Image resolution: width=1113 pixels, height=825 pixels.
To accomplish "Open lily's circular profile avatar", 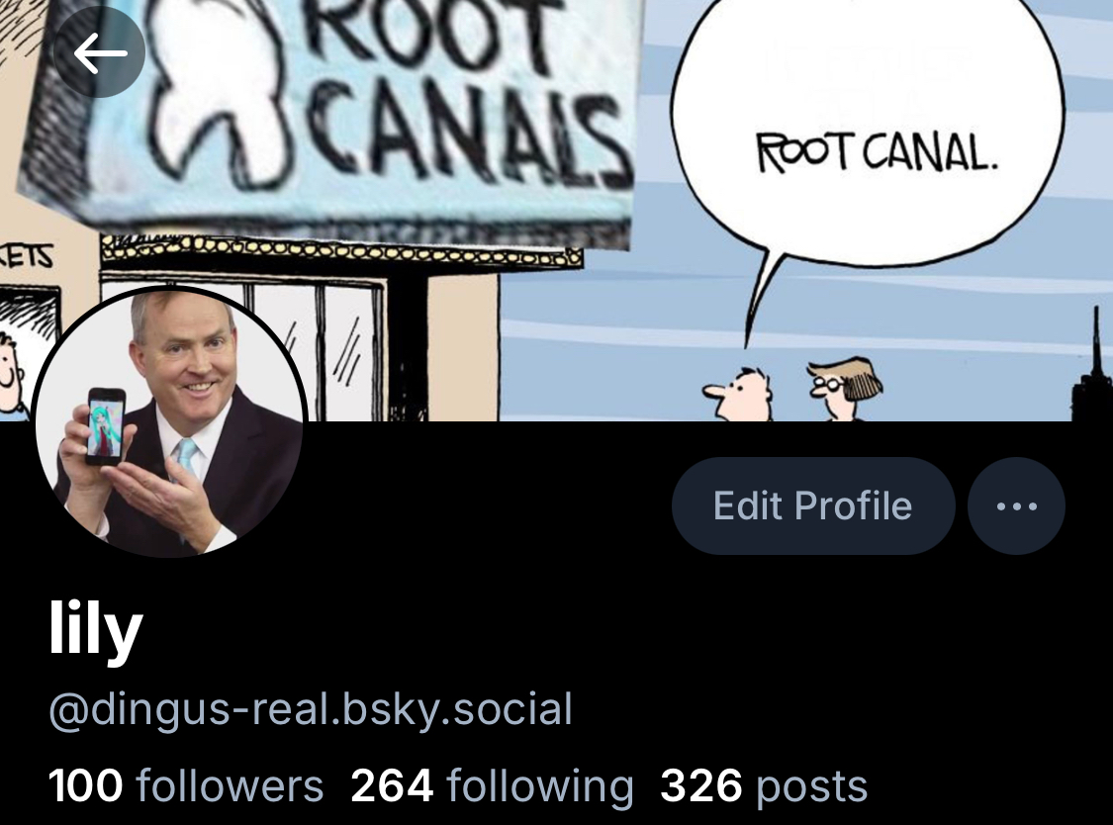I will [x=170, y=421].
